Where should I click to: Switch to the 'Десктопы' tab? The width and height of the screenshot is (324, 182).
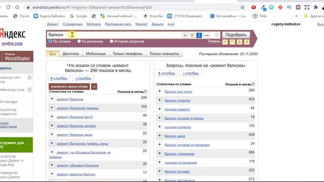tap(71, 54)
